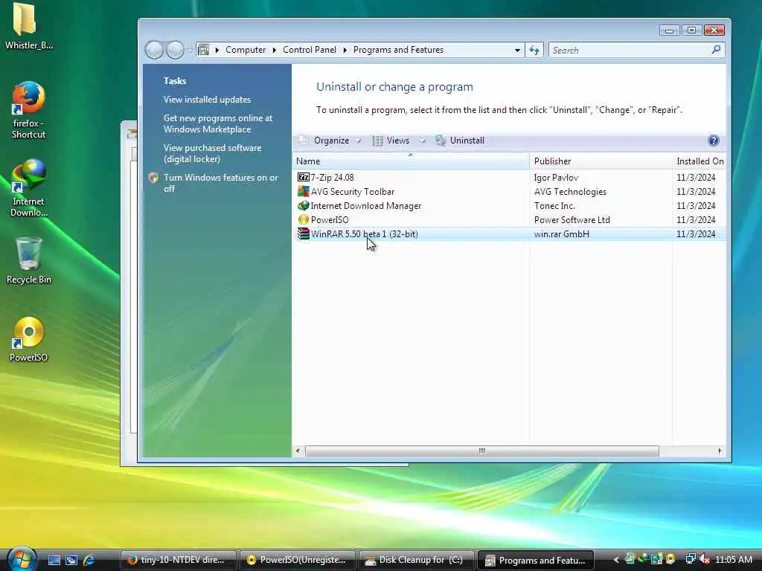This screenshot has width=762, height=571.
Task: Click the scrollbar left arrow
Action: pos(298,451)
